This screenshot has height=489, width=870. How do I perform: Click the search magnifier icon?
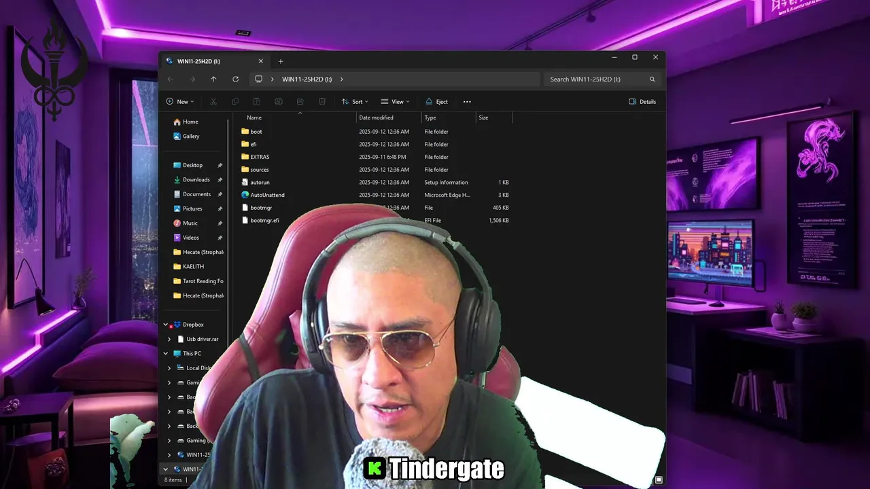tap(652, 79)
